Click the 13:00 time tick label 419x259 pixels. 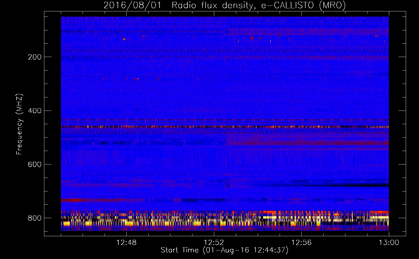(x=389, y=242)
